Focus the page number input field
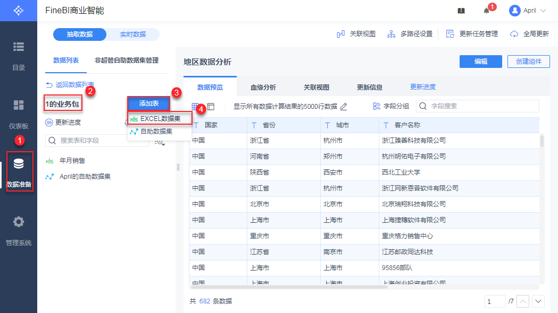558x313 pixels. 495,301
